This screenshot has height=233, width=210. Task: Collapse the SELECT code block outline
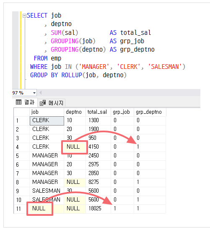tap(24, 16)
